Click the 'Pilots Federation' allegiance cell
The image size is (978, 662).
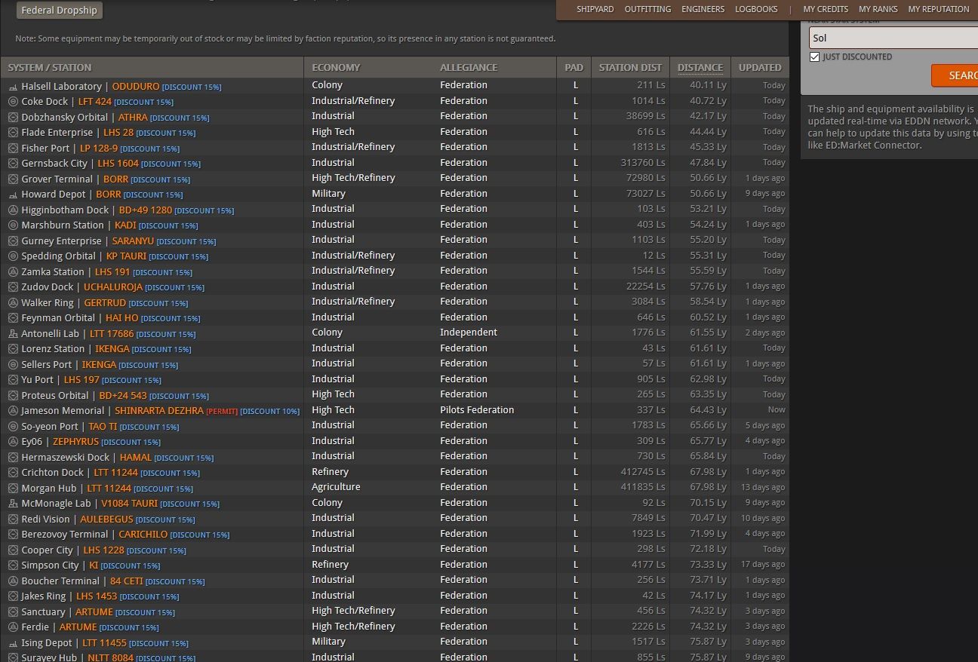coord(477,410)
